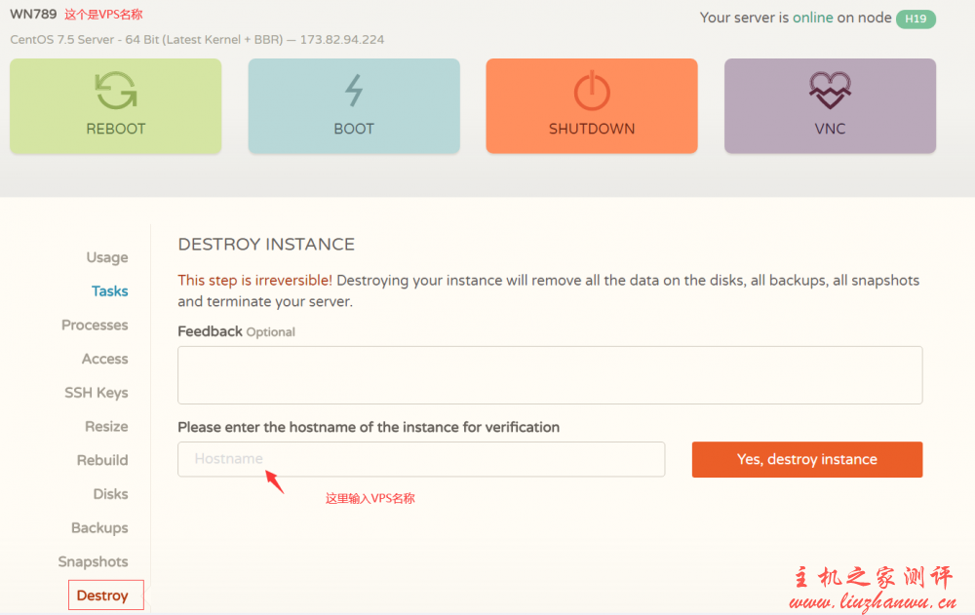View Snapshots from the sidebar
This screenshot has height=615, width=975.
coord(93,561)
